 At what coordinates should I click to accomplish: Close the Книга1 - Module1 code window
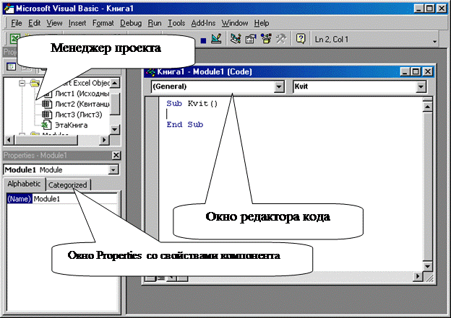coord(428,71)
